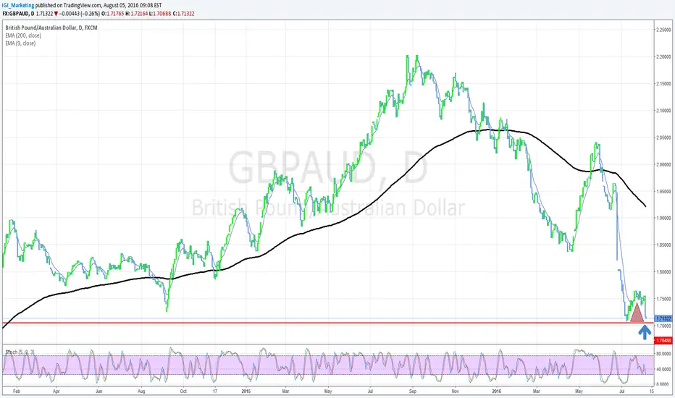The image size is (675, 398).
Task: Click the Apr label on time axis
Action: 56,391
